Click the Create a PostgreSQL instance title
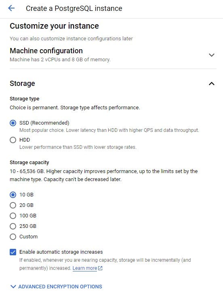The height and width of the screenshot is (292, 223). [x=74, y=8]
